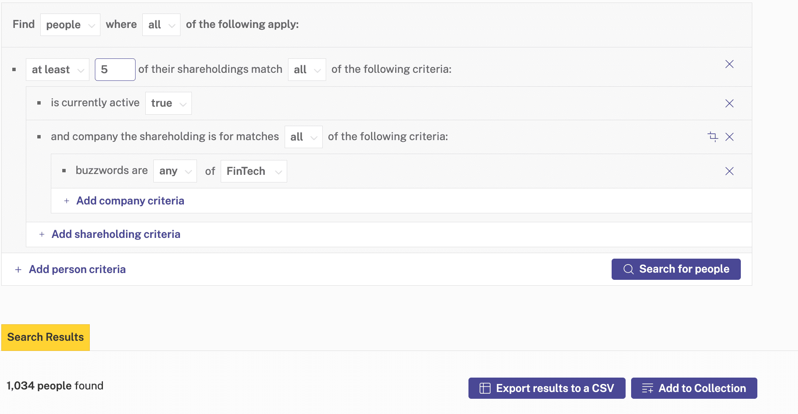Open the 'at least' comparison dropdown
This screenshot has width=798, height=414.
[58, 69]
